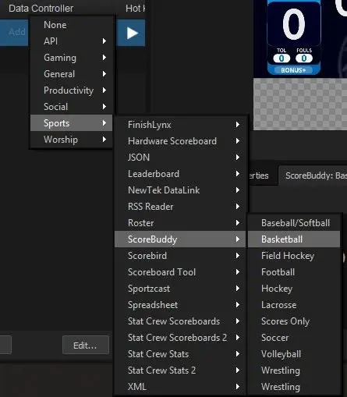
Task: Expand the Stat Crew Stats 2 submenu
Action: click(180, 370)
